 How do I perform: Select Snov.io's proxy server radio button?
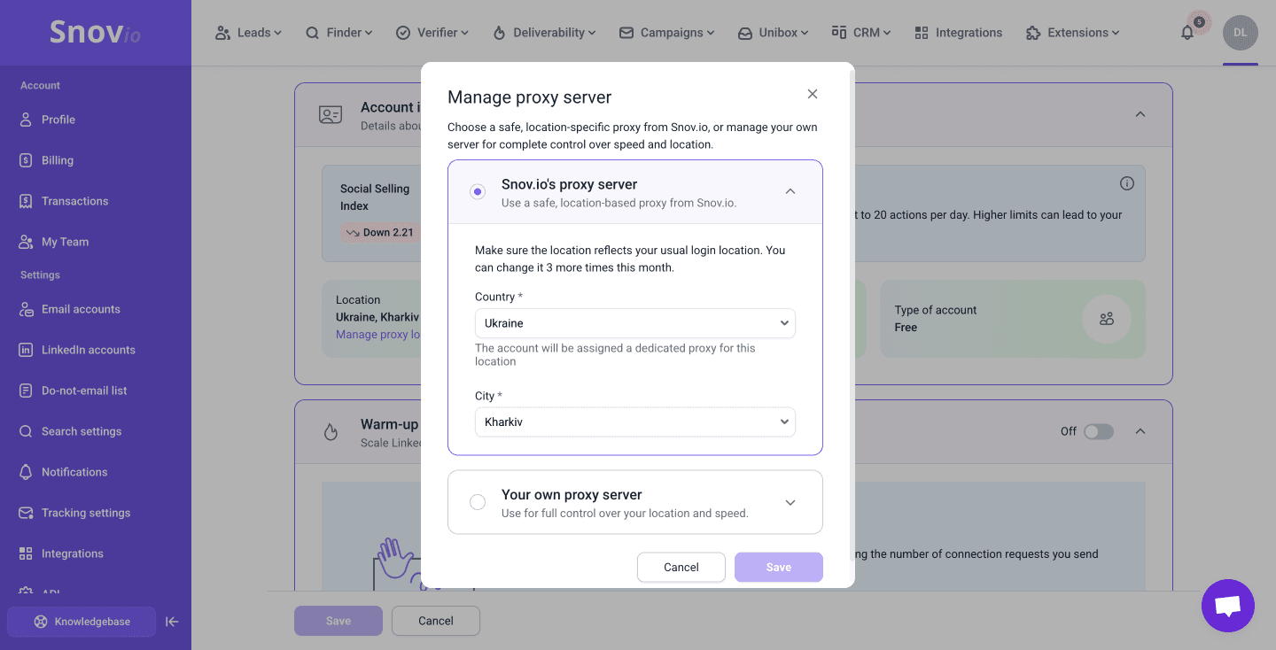[x=478, y=191]
